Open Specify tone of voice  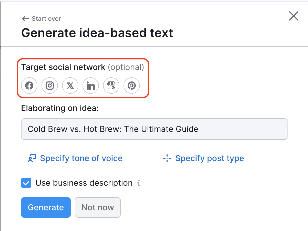75,159
